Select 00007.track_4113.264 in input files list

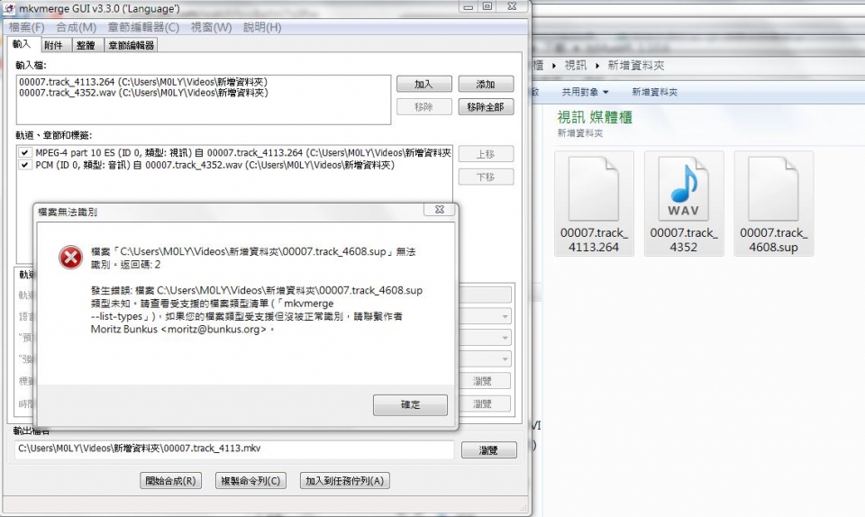coord(143,82)
